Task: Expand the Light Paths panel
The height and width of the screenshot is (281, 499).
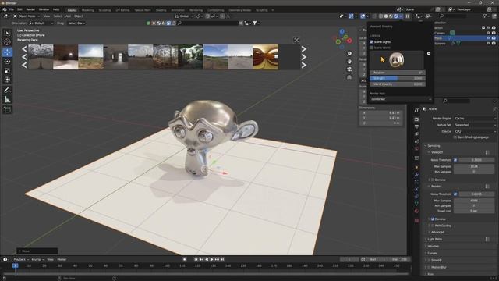Action: (x=435, y=239)
